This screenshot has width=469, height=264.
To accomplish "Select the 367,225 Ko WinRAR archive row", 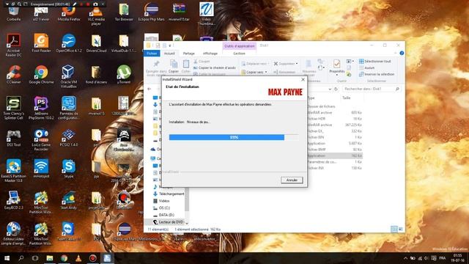I will (334, 125).
